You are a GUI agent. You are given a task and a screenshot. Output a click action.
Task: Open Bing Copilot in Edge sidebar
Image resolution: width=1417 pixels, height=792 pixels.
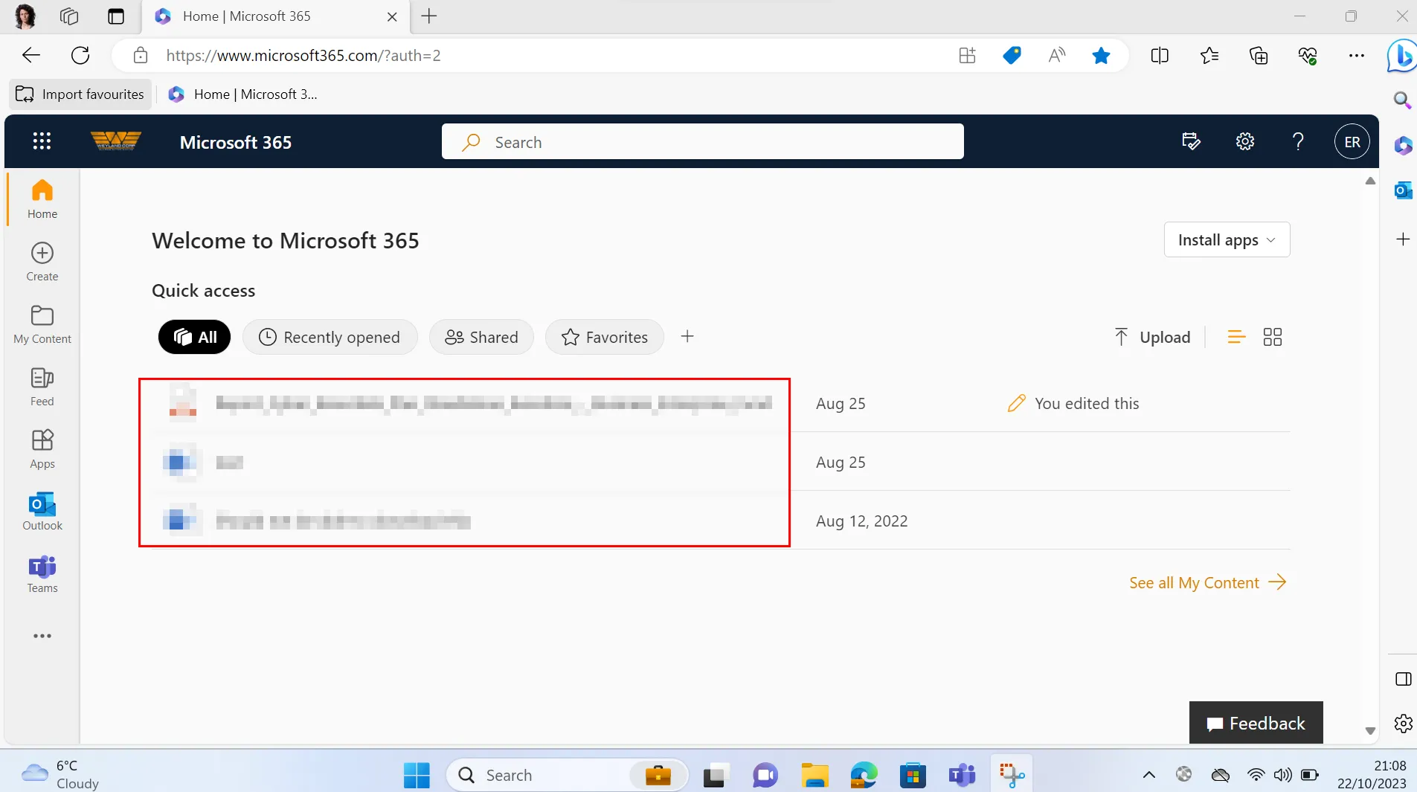tap(1402, 56)
